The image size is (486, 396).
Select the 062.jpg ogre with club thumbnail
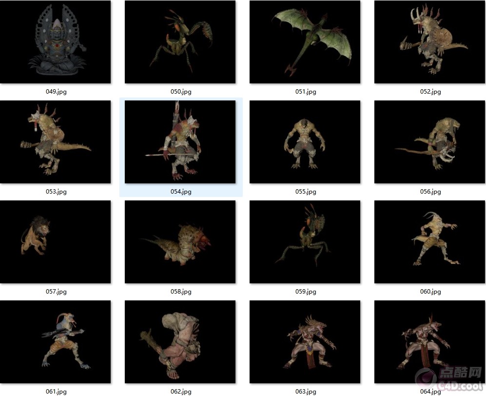coord(180,342)
